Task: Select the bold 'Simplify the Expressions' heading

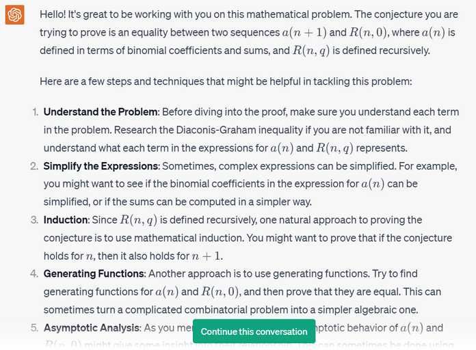Action: (101, 166)
